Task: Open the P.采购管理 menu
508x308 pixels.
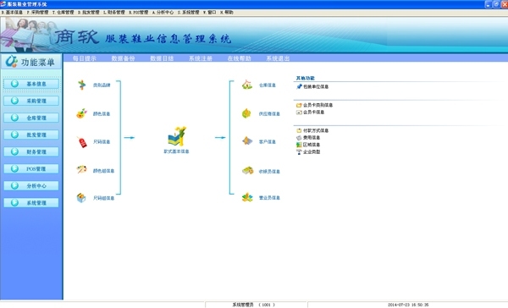Action: coord(37,13)
